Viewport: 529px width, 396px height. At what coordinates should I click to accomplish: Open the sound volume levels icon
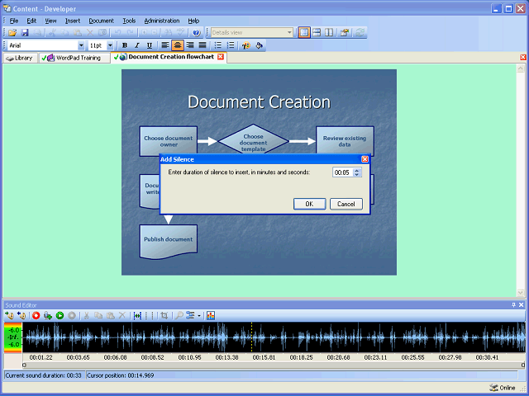pyautogui.click(x=211, y=315)
